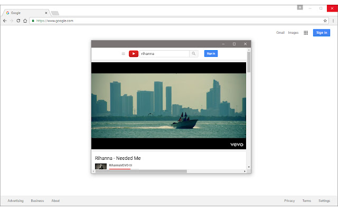The image size is (338, 211).
Task: Click the popup scrollbar up arrow
Action: [x=249, y=50]
